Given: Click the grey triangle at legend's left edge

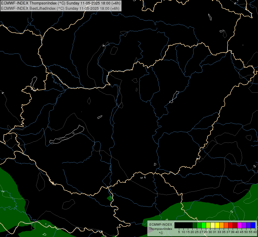Looking at the screenshot, I should pos(149,230).
